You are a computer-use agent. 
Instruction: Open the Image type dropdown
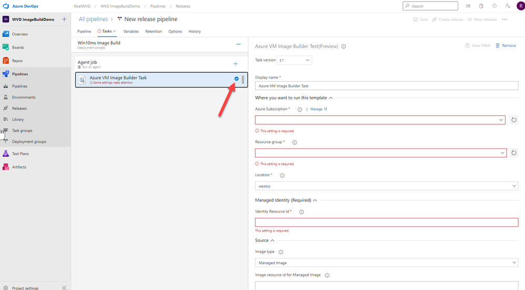[x=387, y=263]
